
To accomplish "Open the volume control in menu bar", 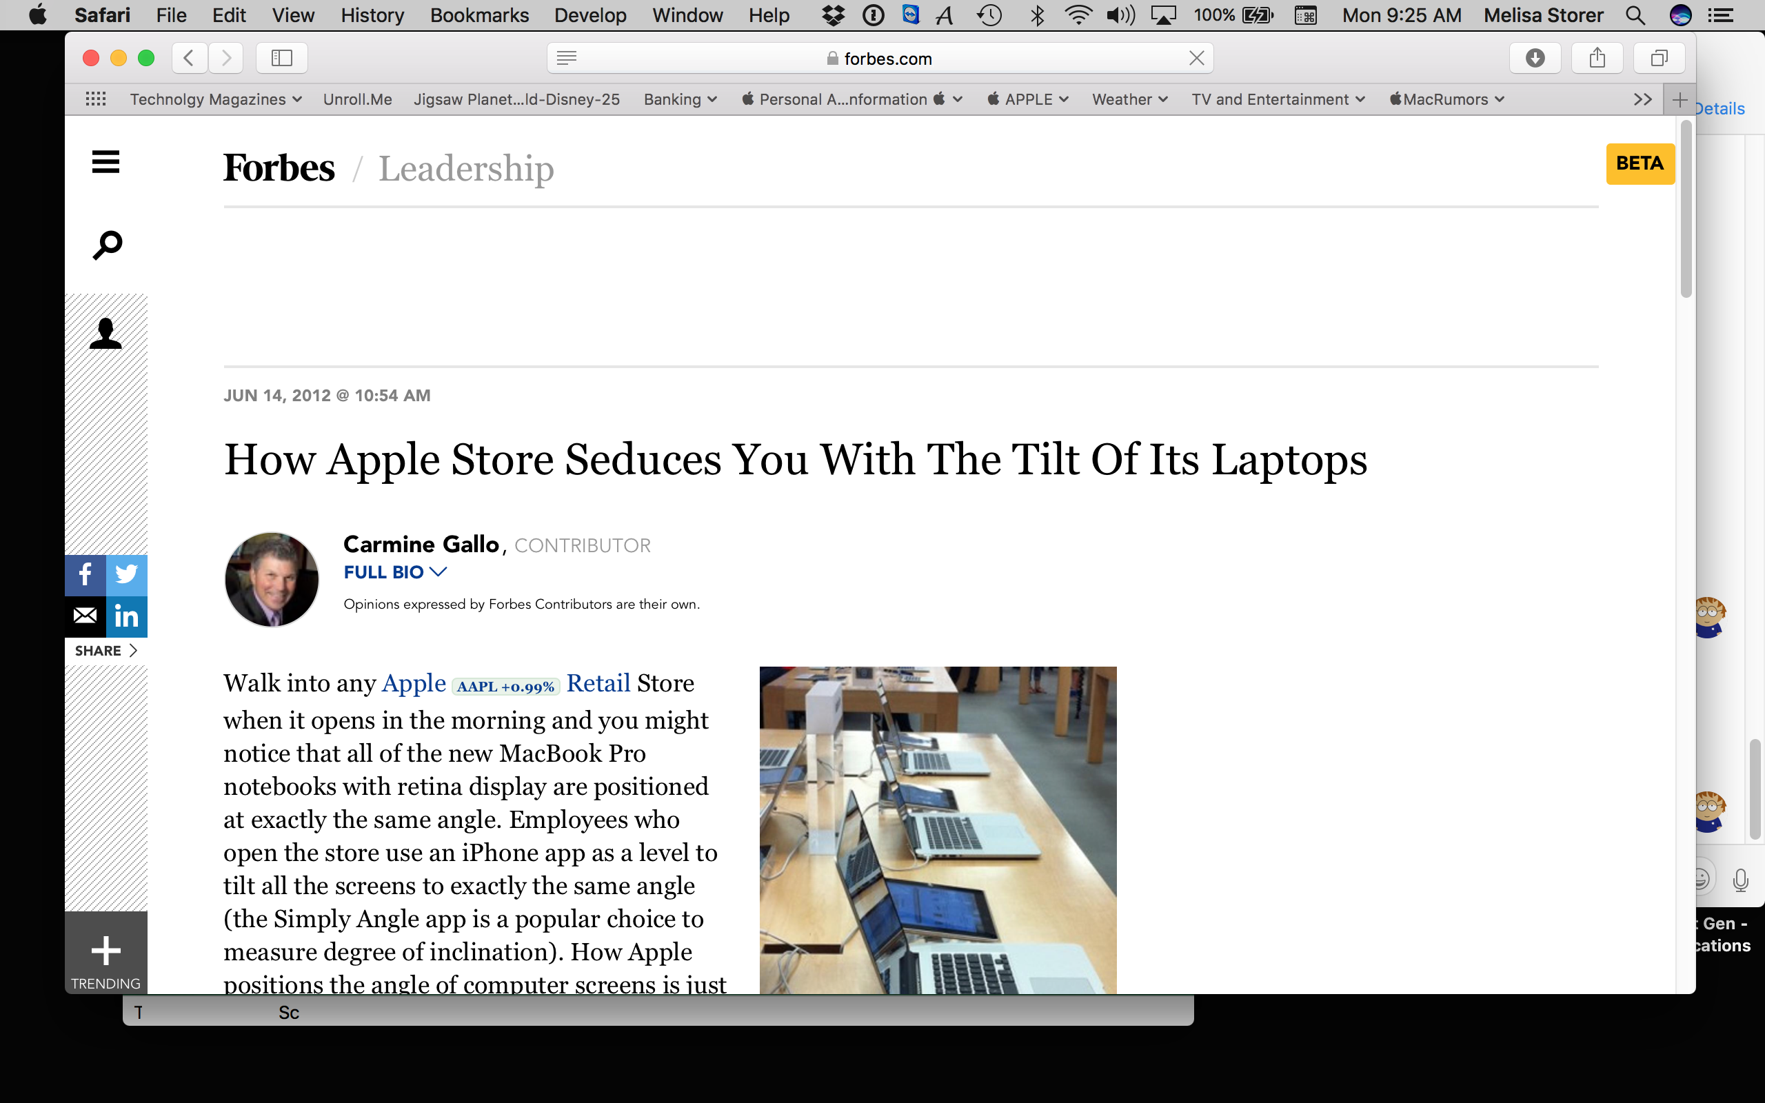I will (1121, 15).
